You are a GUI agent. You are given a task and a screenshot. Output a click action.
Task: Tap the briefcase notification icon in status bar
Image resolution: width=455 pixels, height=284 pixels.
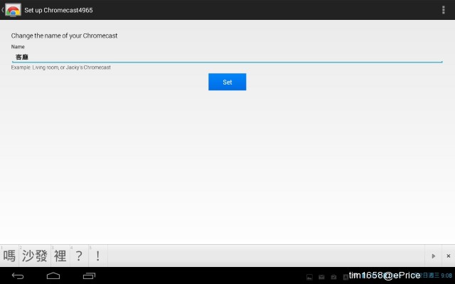pos(333,277)
